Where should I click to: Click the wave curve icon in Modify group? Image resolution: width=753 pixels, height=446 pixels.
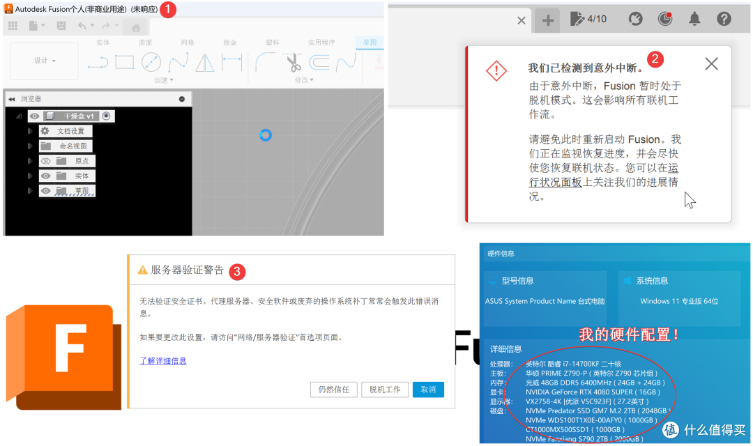[347, 63]
